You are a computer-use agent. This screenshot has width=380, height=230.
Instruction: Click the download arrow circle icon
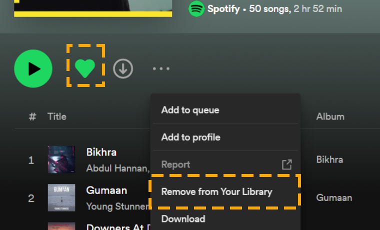(x=123, y=68)
